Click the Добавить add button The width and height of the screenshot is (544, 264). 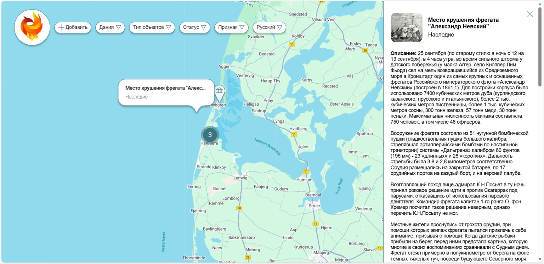point(73,27)
